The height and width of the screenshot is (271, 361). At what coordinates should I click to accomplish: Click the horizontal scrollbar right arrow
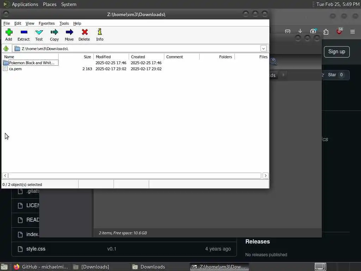265,176
